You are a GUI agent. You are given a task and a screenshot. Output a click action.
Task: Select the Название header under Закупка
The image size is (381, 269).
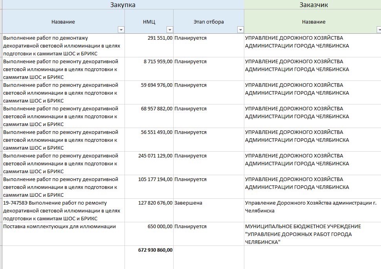pos(63,22)
